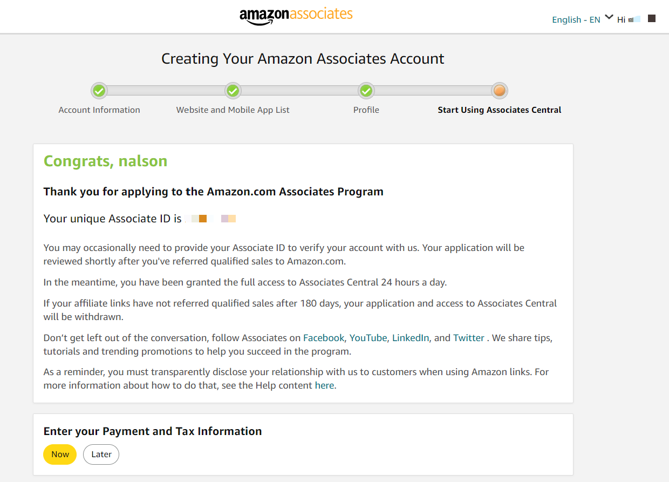This screenshot has width=669, height=482.
Task: Choose Later for payment and tax information
Action: (101, 454)
